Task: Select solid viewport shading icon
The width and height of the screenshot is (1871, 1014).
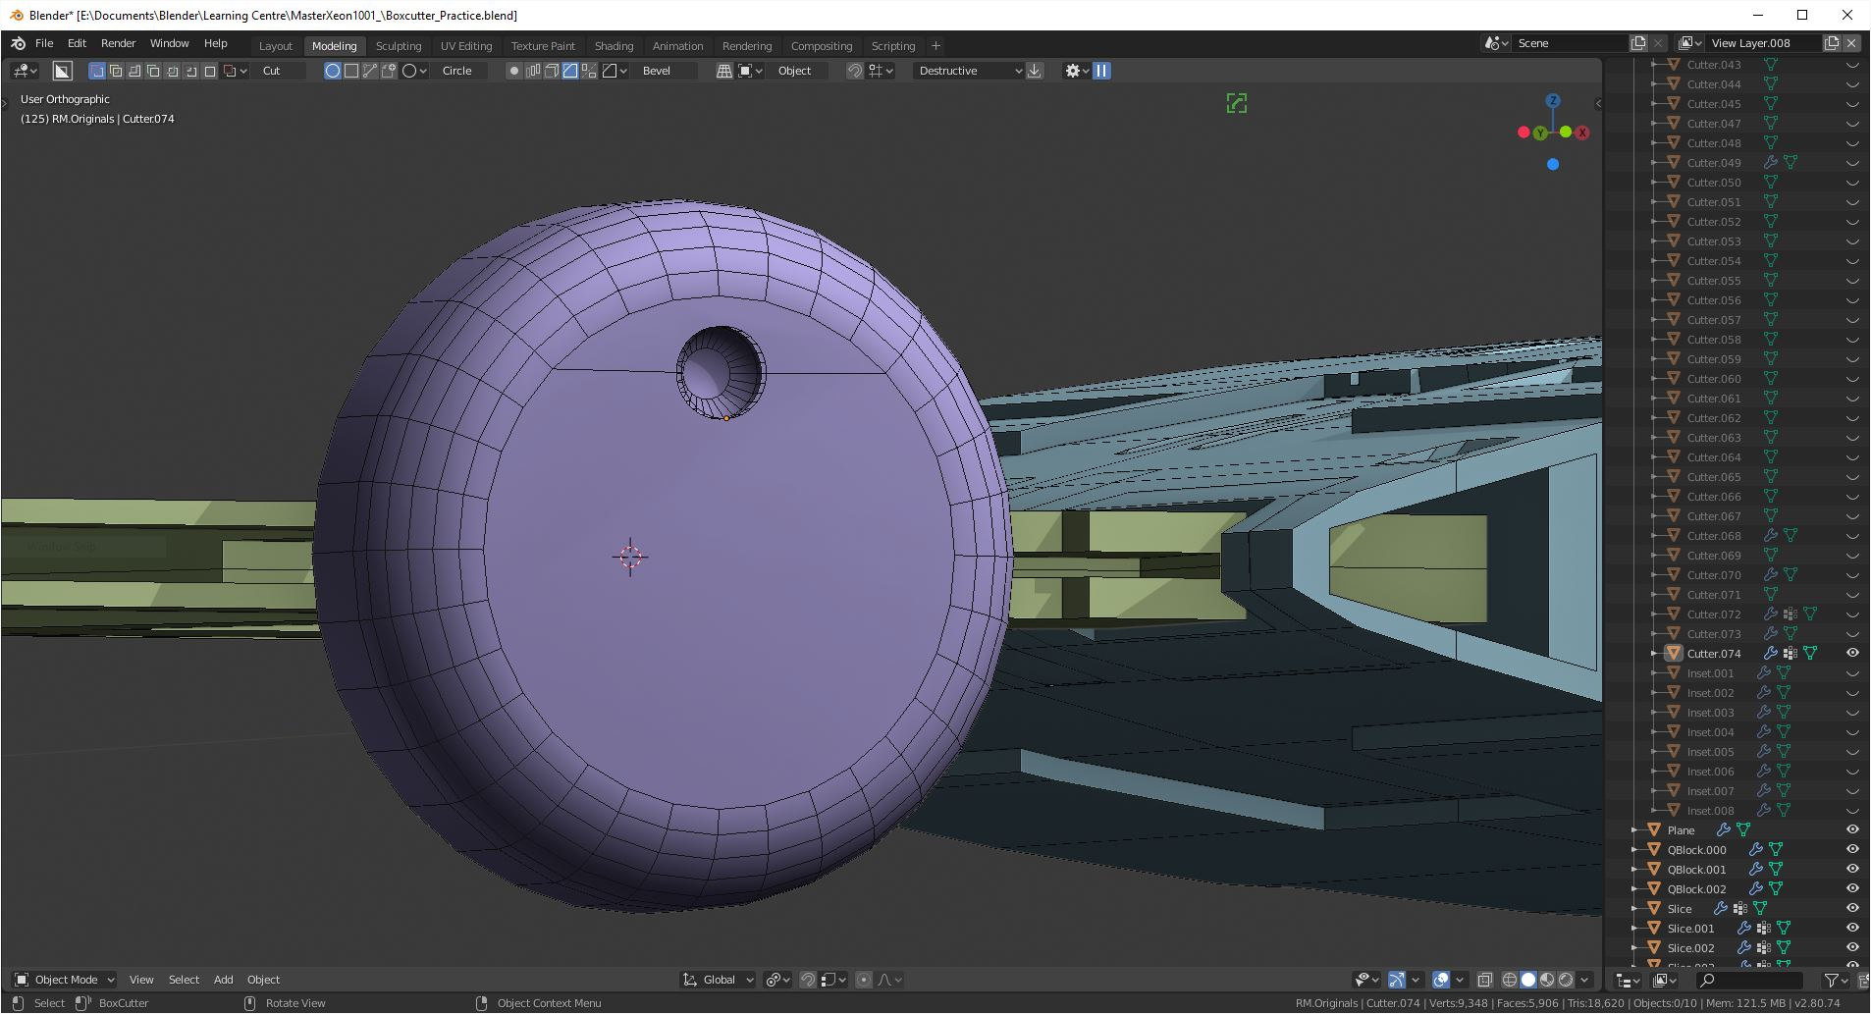Action: pyautogui.click(x=1528, y=980)
